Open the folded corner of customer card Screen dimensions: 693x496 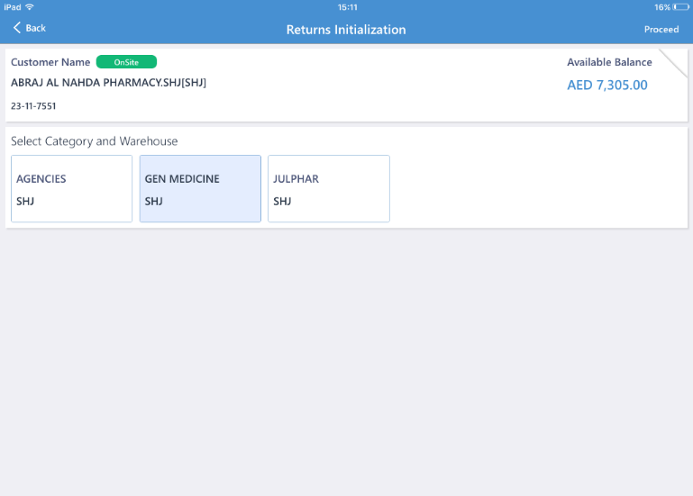tap(675, 61)
